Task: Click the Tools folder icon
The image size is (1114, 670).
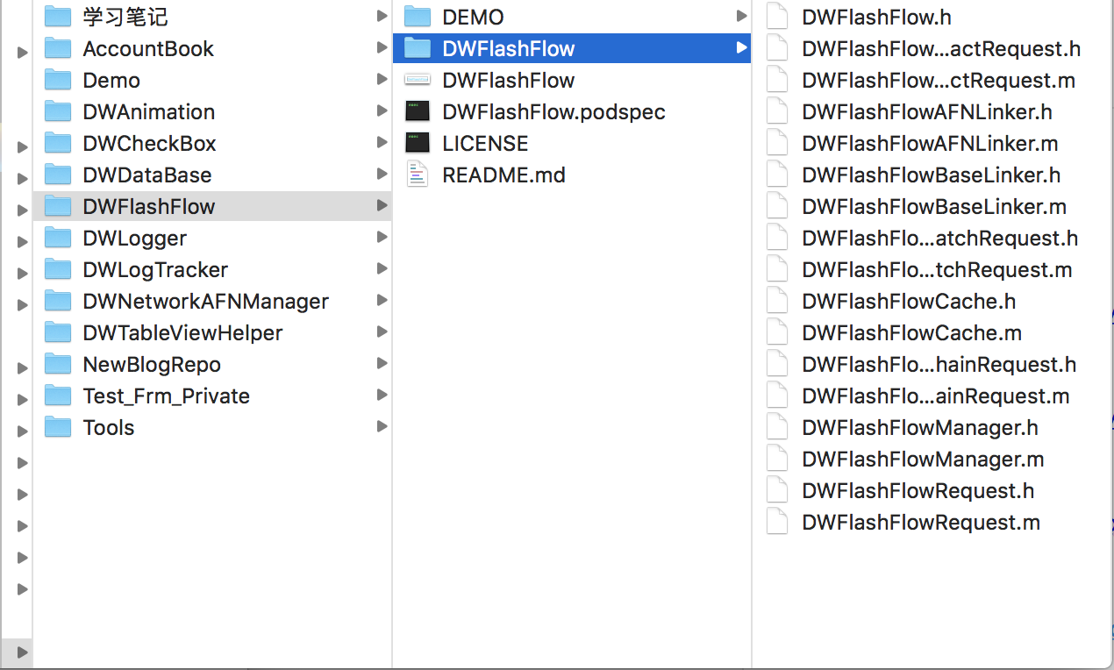Action: [x=58, y=427]
